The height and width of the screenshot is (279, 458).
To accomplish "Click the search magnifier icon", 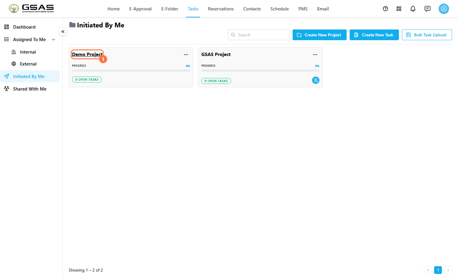I will (x=233, y=35).
